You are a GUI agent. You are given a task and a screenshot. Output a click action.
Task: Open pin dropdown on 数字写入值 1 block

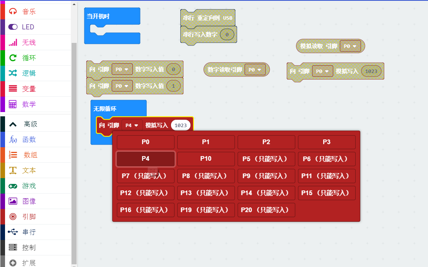click(x=122, y=86)
